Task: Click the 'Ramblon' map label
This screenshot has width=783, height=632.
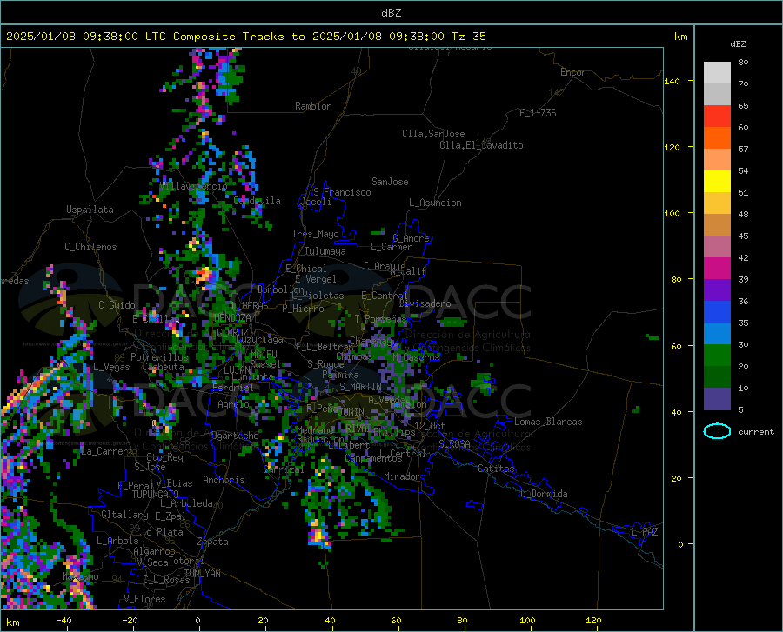Action: tap(313, 106)
